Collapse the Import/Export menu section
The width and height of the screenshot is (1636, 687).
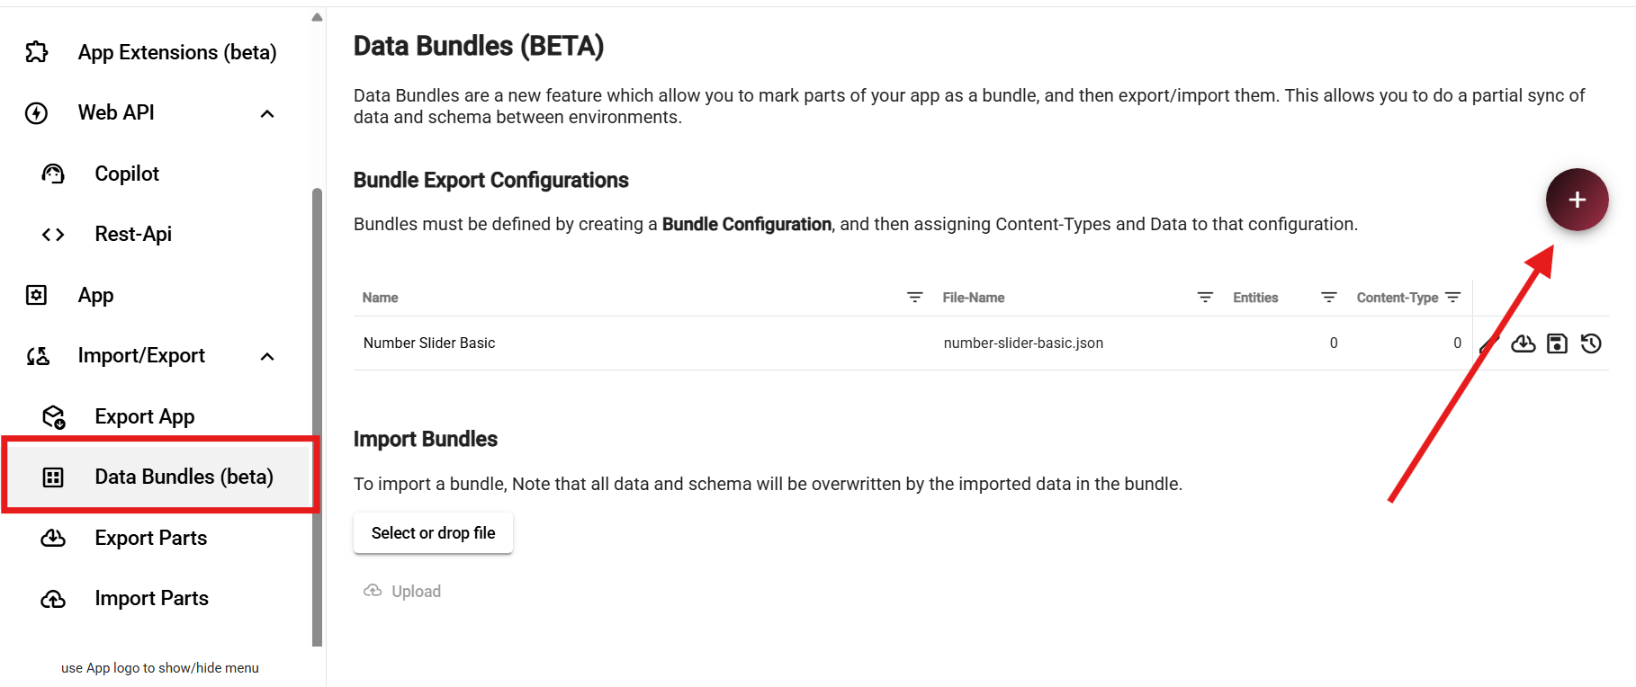tap(267, 356)
